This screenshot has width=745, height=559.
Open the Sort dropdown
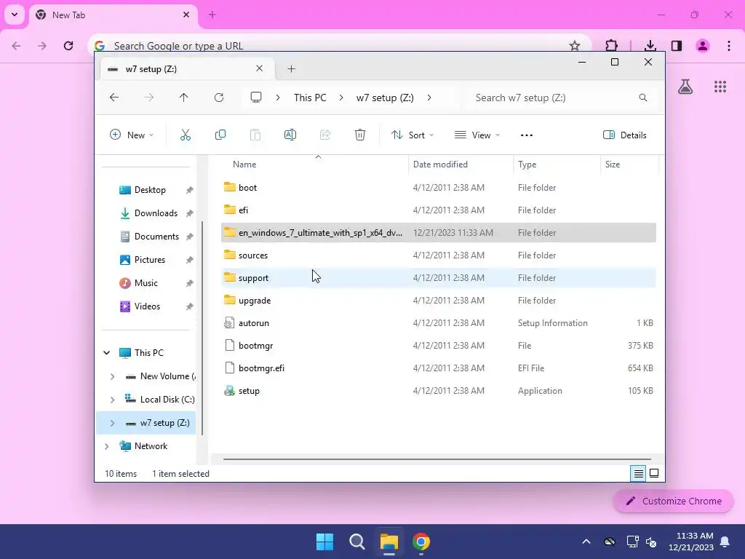413,135
